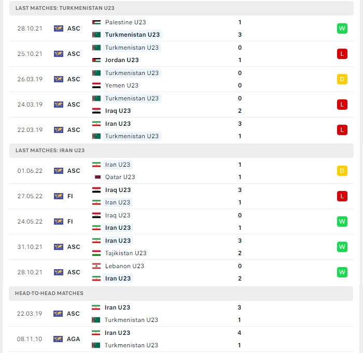Screen dimensions: 363x353
Task: Open Jordan U23 team link
Action: [x=122, y=60]
